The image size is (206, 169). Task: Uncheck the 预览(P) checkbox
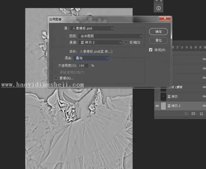pos(151,50)
